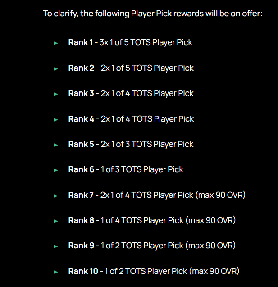Image resolution: width=278 pixels, height=287 pixels.
Task: Select the bullet arrow next to Rank 3
Action: click(56, 94)
